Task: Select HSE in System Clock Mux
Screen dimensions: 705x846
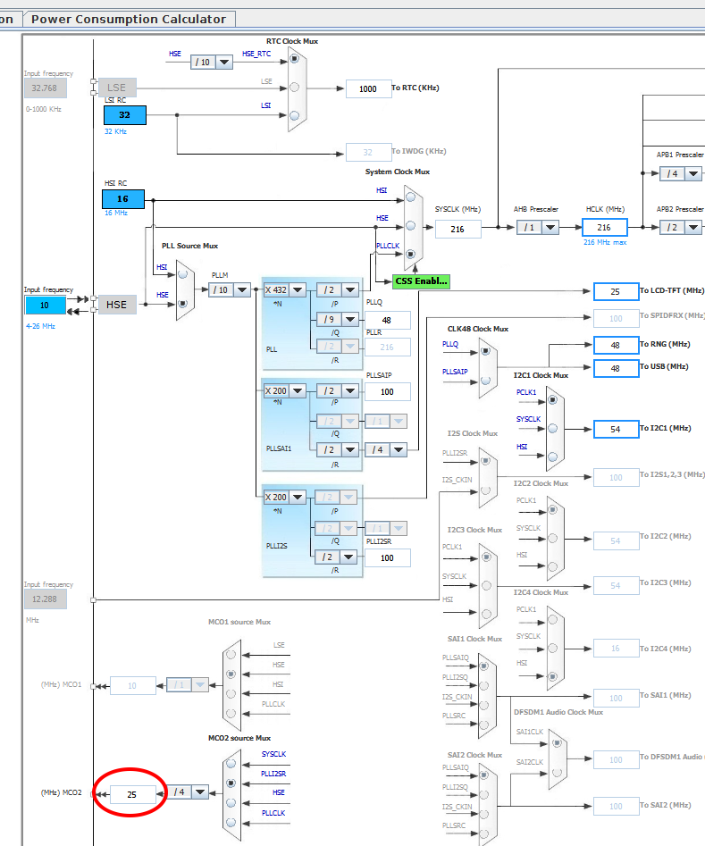Action: point(411,225)
